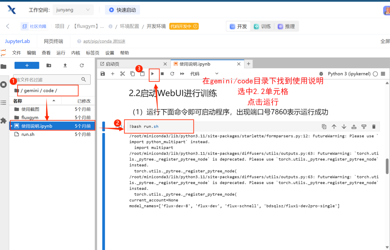Click the kernel status circle indicator
Viewport: 390px width, 250px height.
(375, 74)
